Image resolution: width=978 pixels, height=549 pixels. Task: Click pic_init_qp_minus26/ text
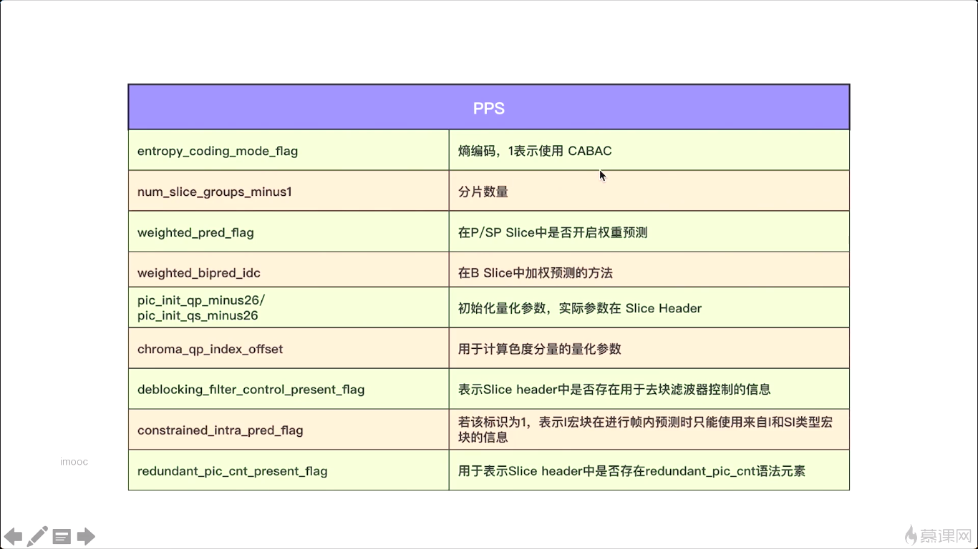click(201, 300)
